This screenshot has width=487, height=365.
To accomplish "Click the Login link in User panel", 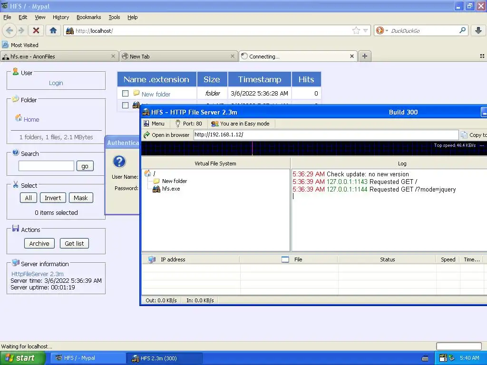I will tap(56, 83).
